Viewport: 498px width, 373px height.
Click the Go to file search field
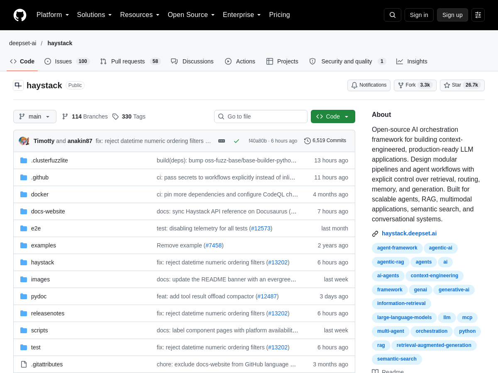(261, 116)
